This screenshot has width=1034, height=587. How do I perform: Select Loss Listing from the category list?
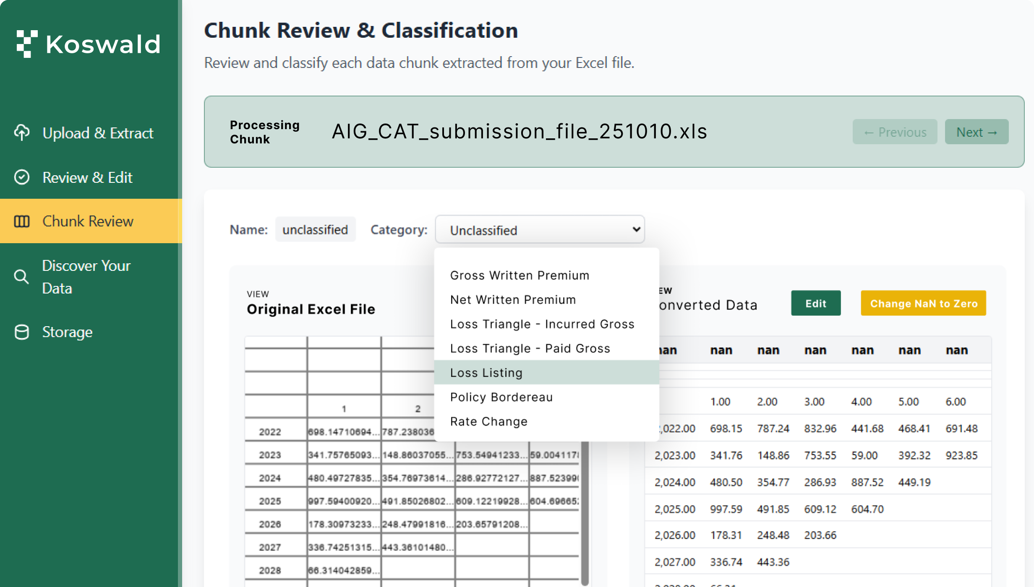pyautogui.click(x=486, y=372)
